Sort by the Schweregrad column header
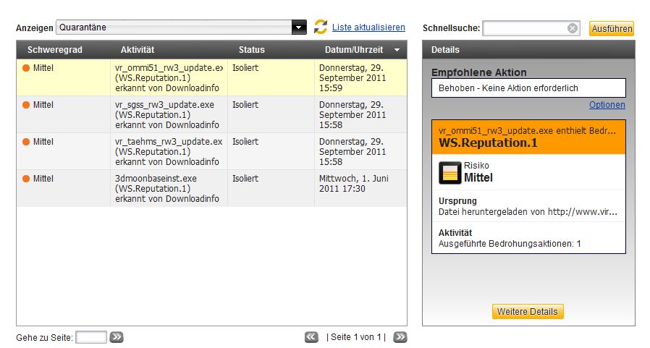Viewport: 650px width, 348px height. pyautogui.click(x=55, y=50)
